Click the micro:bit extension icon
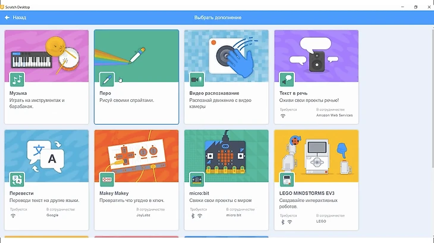This screenshot has height=243, width=434. [197, 179]
